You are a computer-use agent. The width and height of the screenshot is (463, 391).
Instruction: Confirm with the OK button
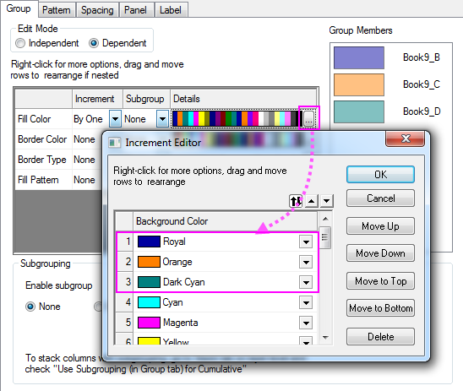tap(380, 175)
